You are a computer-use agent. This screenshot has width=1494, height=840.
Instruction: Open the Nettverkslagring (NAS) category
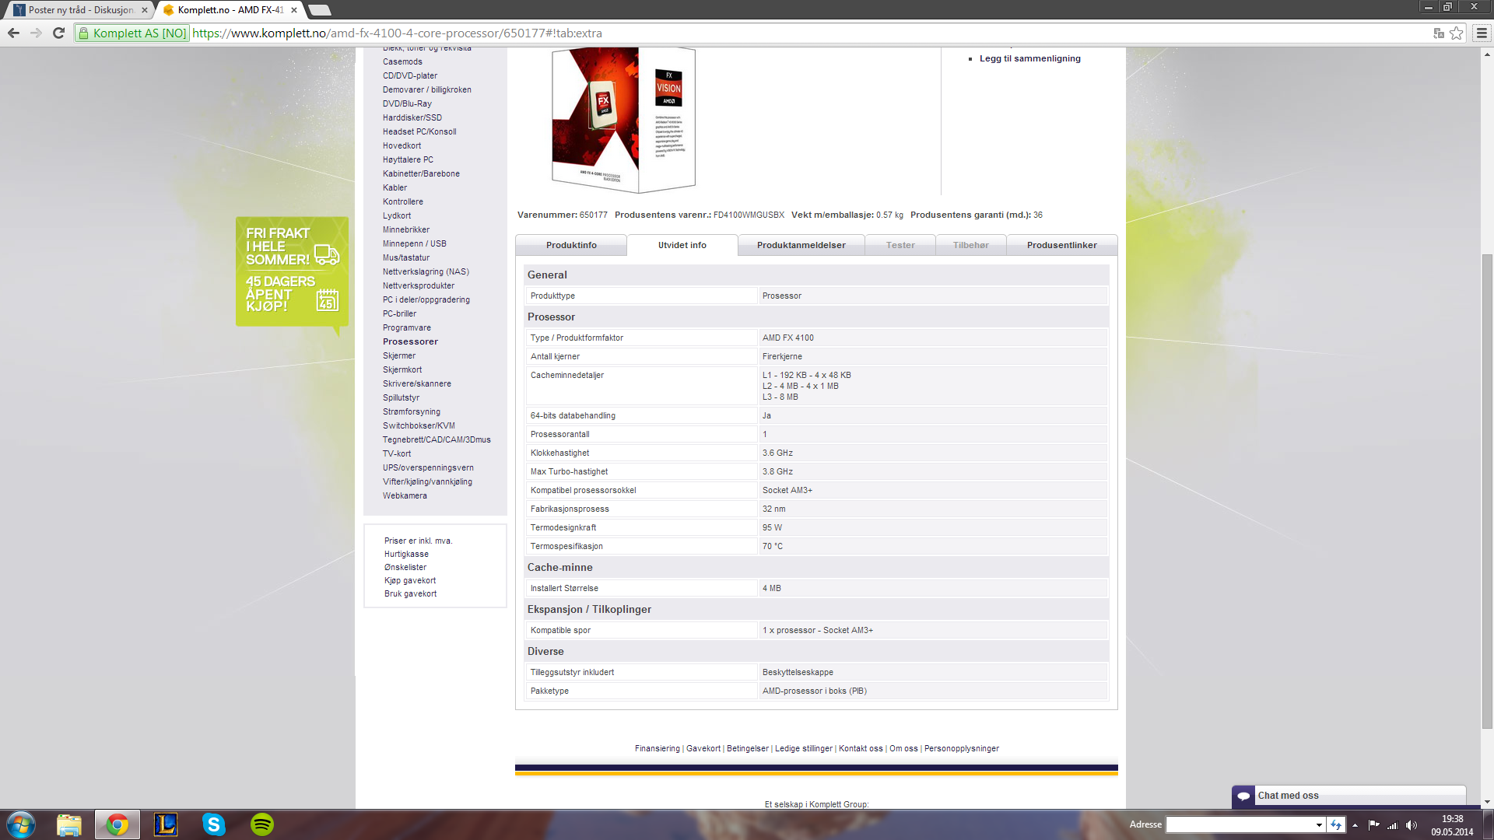tap(426, 271)
